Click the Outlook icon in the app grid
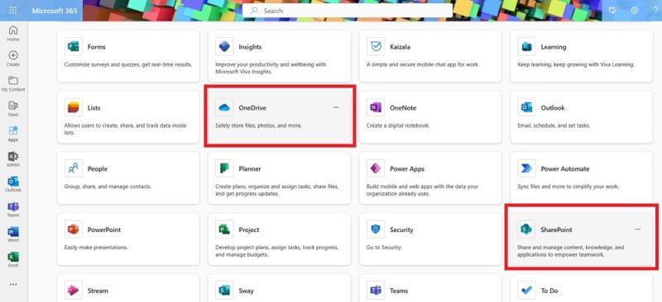 click(x=526, y=107)
